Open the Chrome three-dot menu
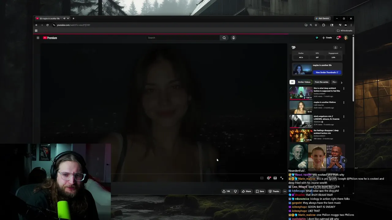This screenshot has width=392, height=220. [x=351, y=25]
